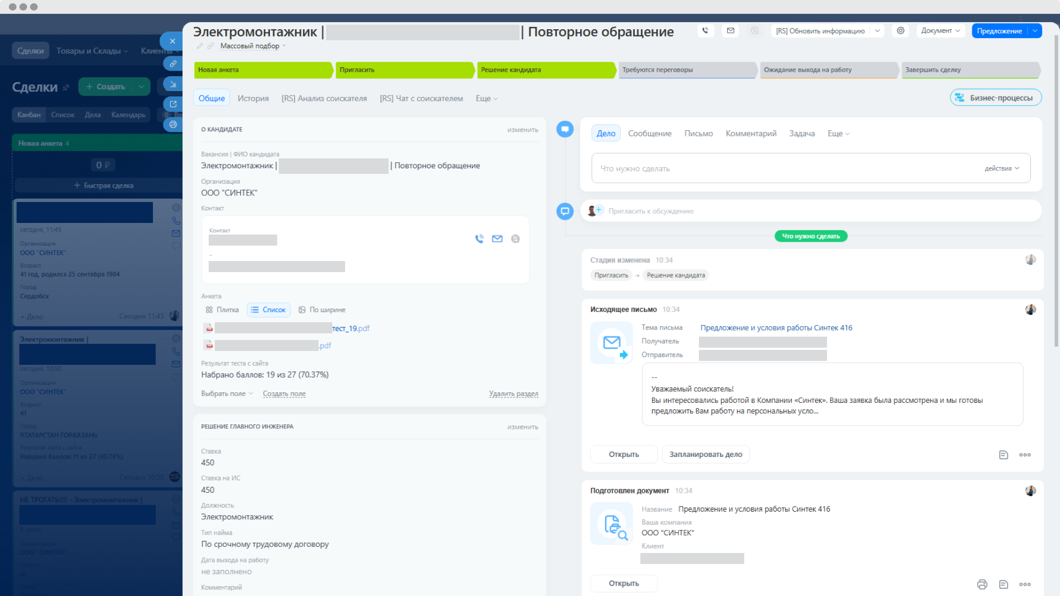This screenshot has height=596, width=1060.
Task: Open card in new window side icon
Action: pos(173,104)
